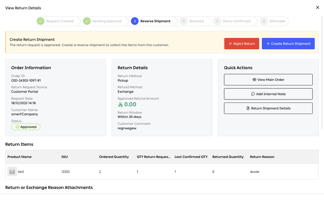
Task: Open View Main Order quick action
Action: click(x=268, y=79)
